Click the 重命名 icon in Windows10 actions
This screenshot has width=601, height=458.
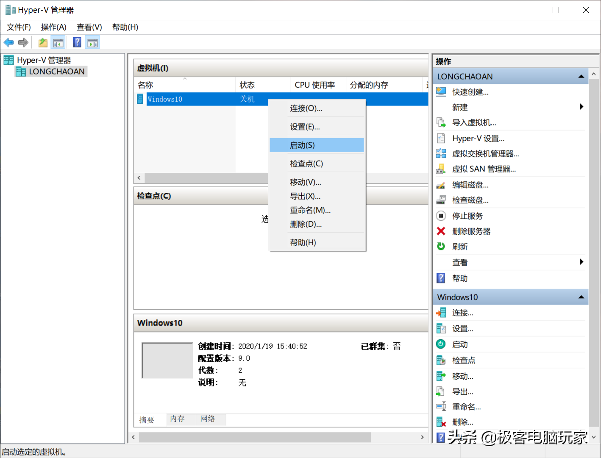441,406
